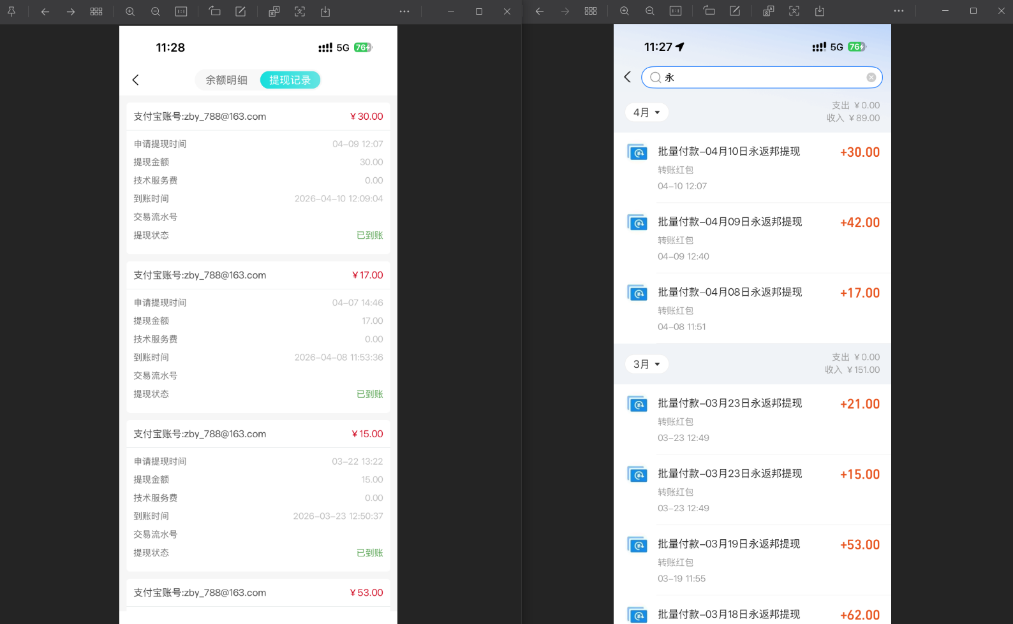Expand the 4月 month dropdown
Image resolution: width=1013 pixels, height=624 pixels.
pyautogui.click(x=646, y=112)
